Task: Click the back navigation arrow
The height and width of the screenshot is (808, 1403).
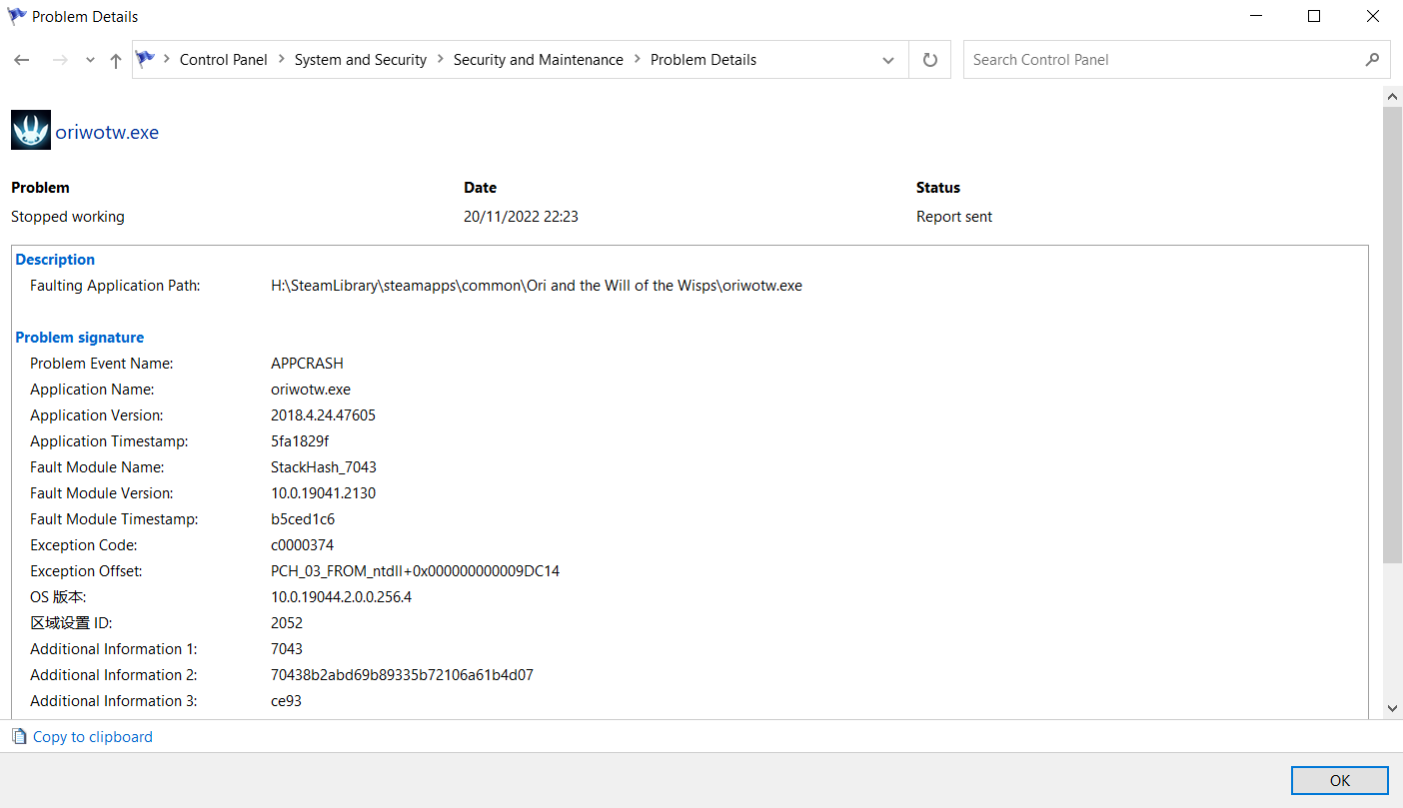Action: 22,60
